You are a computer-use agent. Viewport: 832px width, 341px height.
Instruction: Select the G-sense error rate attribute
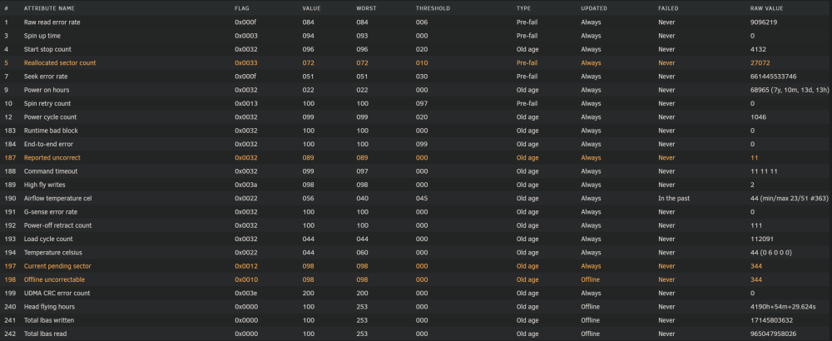click(x=51, y=211)
